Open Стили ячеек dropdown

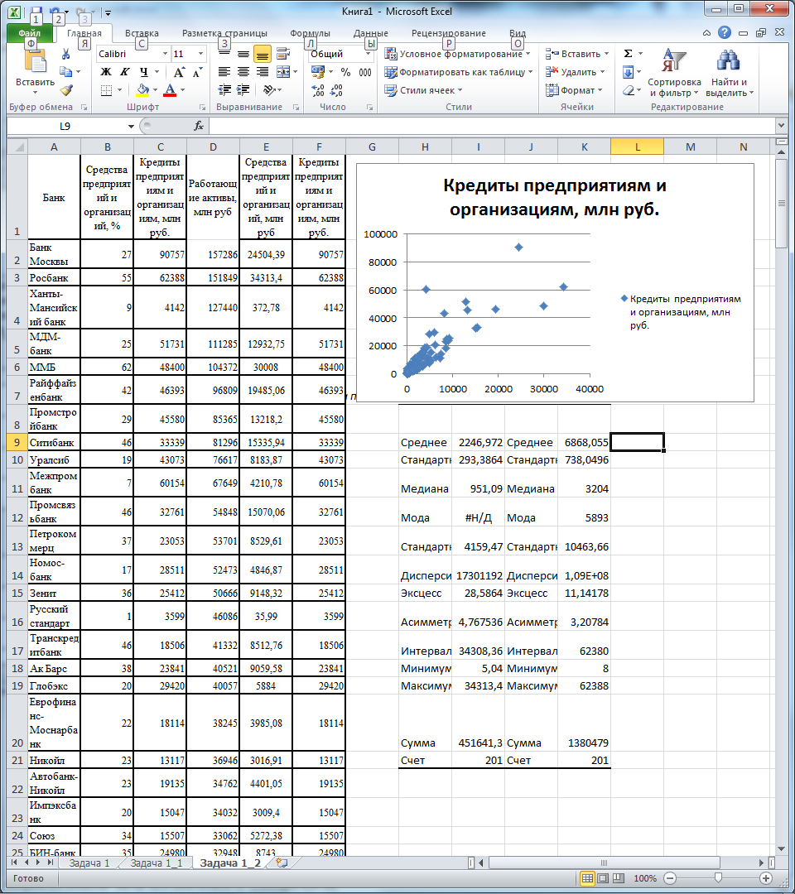423,90
